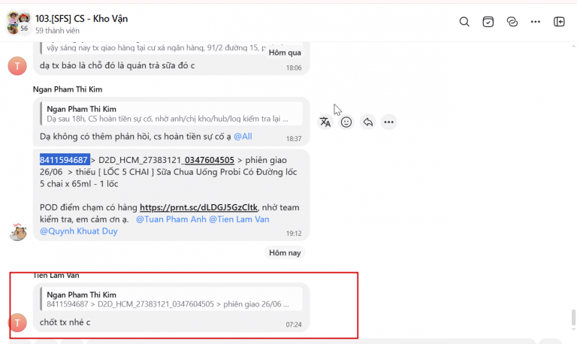Open search in the conversation
The height and width of the screenshot is (344, 577).
click(x=464, y=22)
